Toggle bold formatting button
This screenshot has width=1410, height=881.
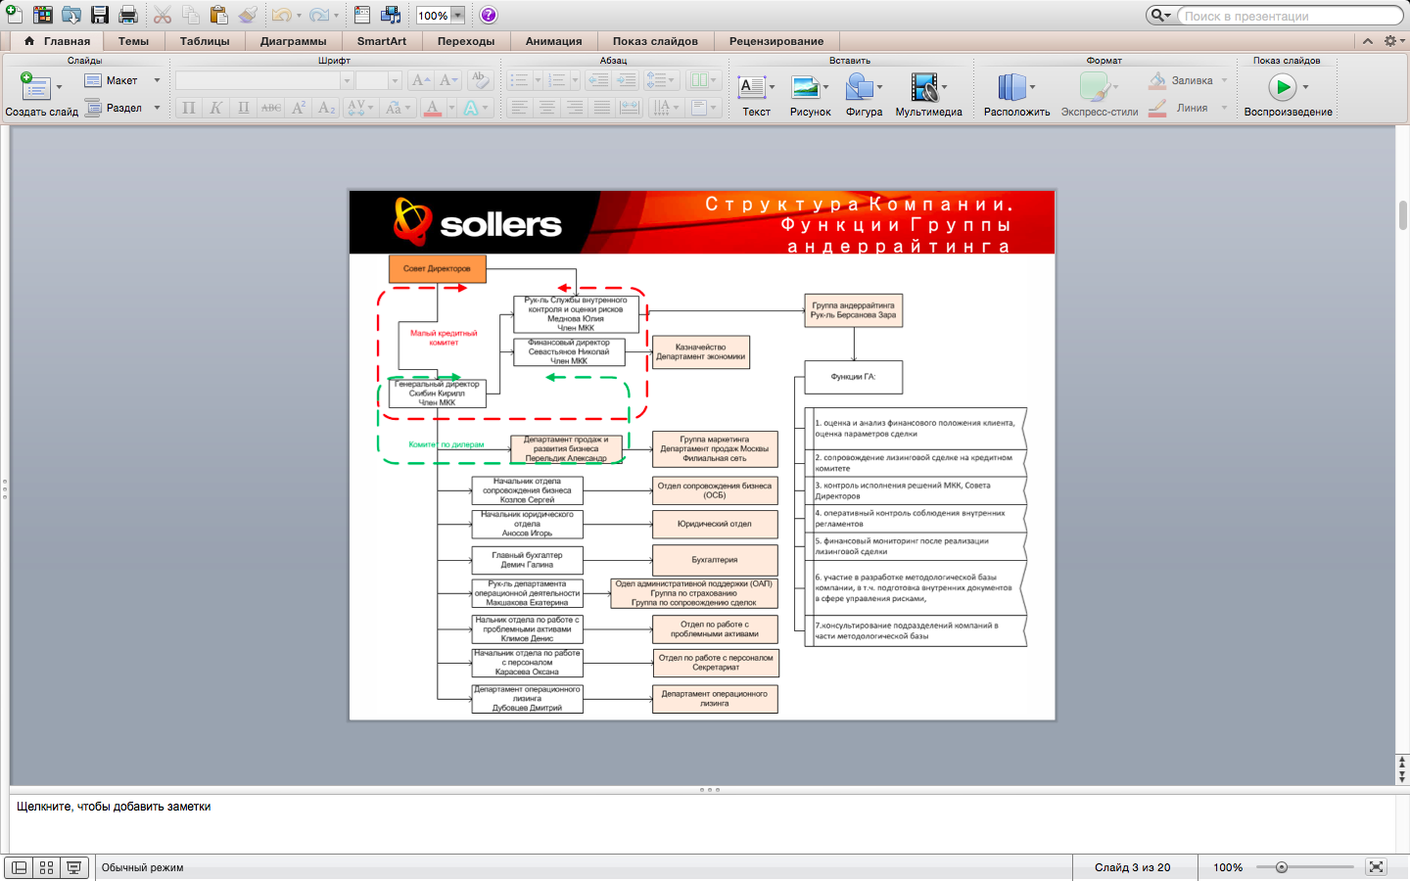pos(189,108)
